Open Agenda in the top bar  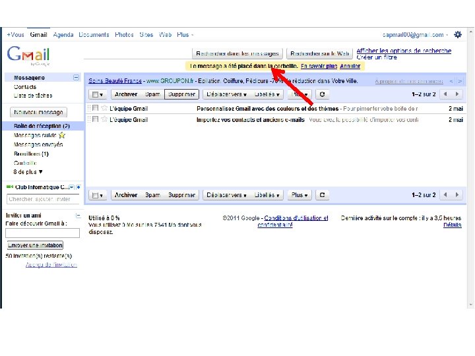click(63, 35)
